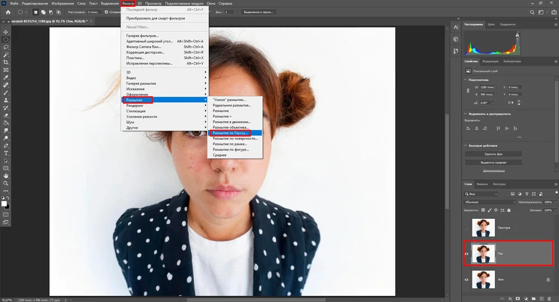Collapse the Перспектива section
The image size is (559, 302).
tap(465, 80)
